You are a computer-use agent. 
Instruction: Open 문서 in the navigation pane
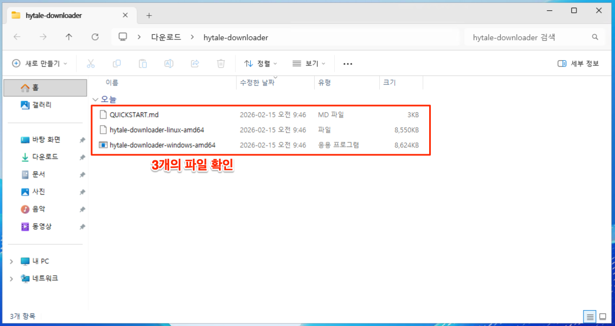pyautogui.click(x=38, y=175)
